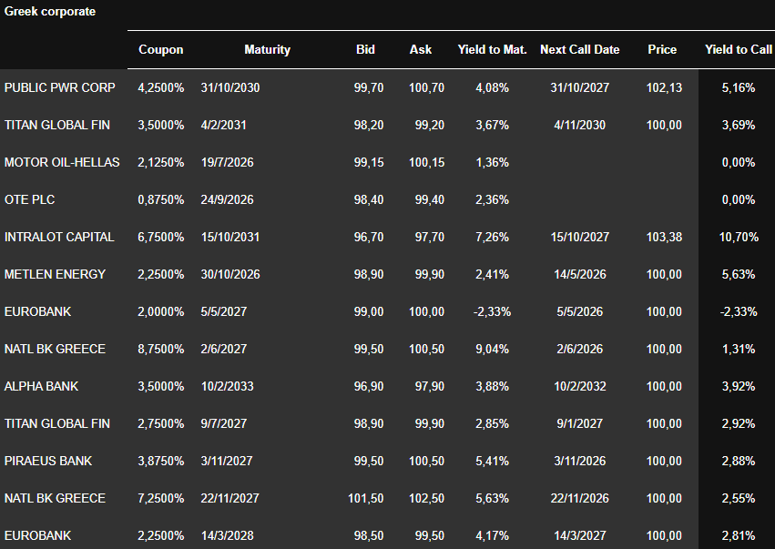The image size is (775, 549).
Task: Click the 100,70 ask value
Action: (426, 87)
